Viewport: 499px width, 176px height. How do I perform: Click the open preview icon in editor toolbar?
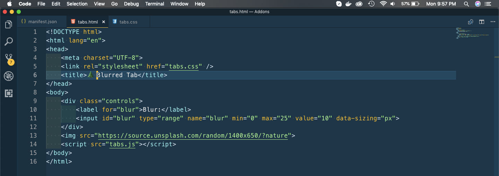[471, 22]
